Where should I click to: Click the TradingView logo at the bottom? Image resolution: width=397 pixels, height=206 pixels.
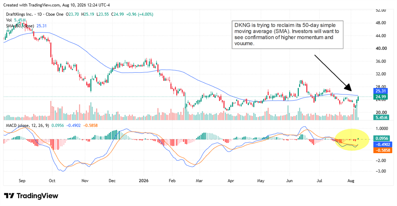pyautogui.click(x=31, y=196)
